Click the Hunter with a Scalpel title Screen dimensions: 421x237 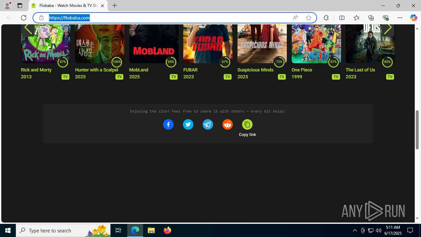pyautogui.click(x=96, y=70)
